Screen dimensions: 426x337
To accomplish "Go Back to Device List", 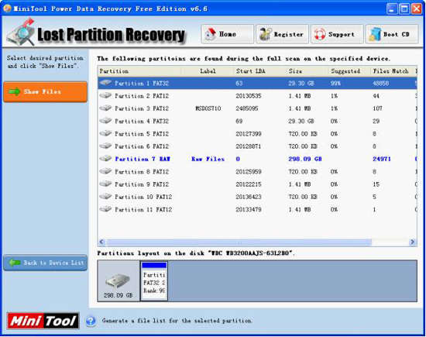I will 46,263.
